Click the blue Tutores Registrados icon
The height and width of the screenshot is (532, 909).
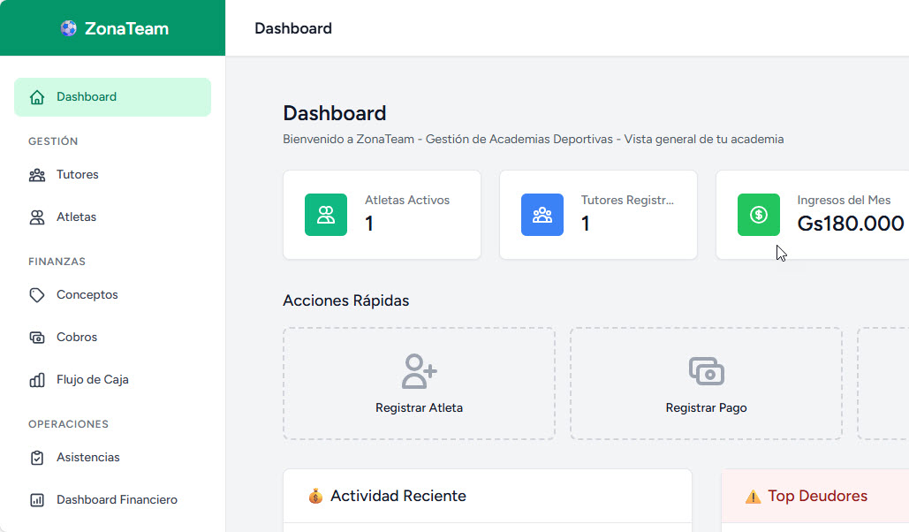pos(542,215)
